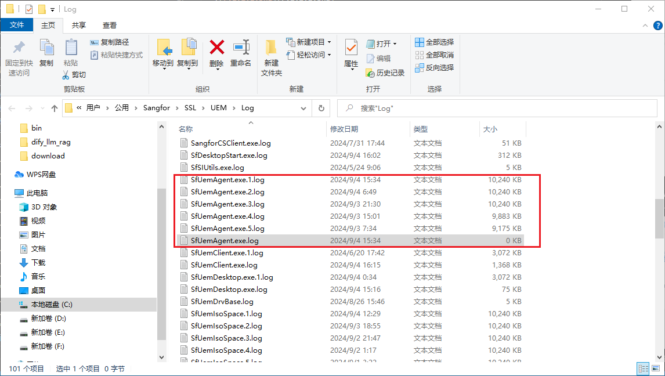Open the File (文件) menu tab
Image resolution: width=665 pixels, height=376 pixels.
[17, 25]
